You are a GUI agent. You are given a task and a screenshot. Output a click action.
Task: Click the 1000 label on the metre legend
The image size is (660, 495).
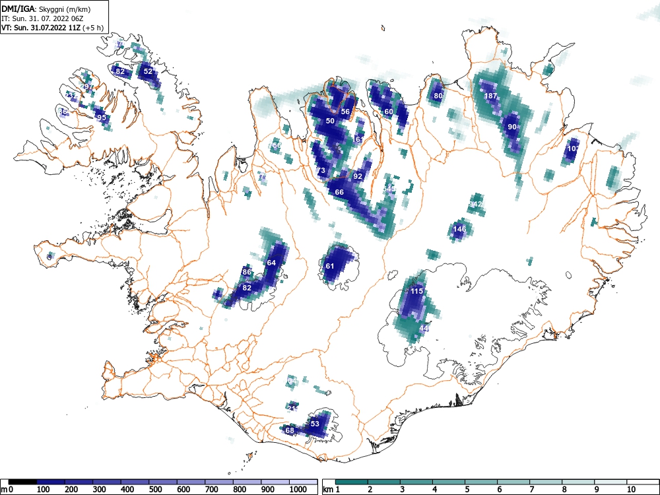click(x=298, y=490)
